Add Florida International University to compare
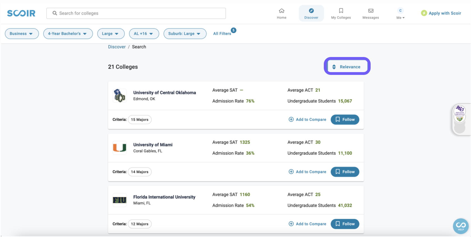This screenshot has height=237, width=471. pyautogui.click(x=307, y=224)
